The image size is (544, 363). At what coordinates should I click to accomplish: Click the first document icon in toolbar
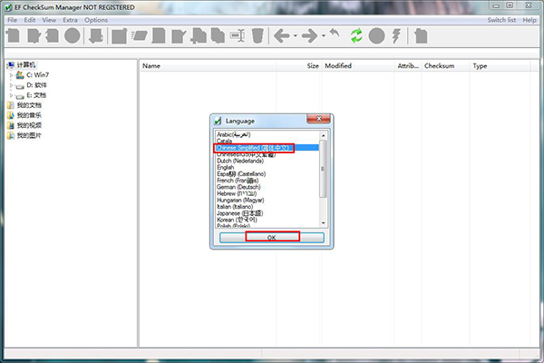13,36
